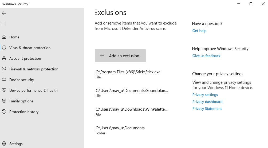
Task: Expand the Soundplan file exclusion entry
Action: point(132,93)
